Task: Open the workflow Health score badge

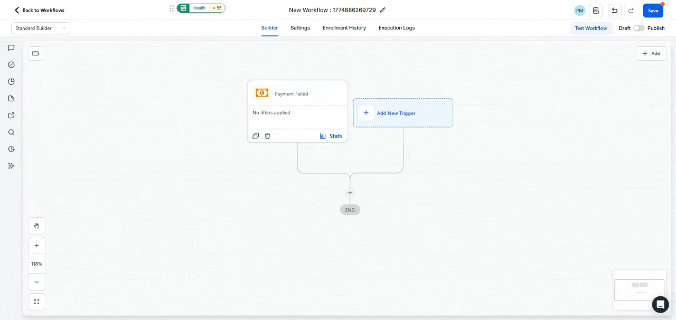Action: point(201,8)
